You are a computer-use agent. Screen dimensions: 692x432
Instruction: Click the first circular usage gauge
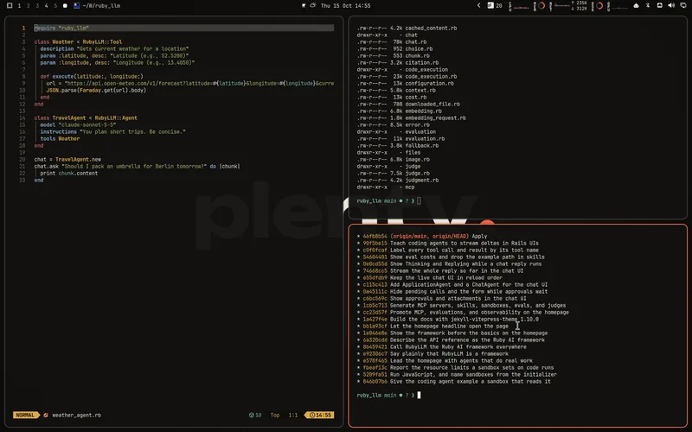point(541,6)
